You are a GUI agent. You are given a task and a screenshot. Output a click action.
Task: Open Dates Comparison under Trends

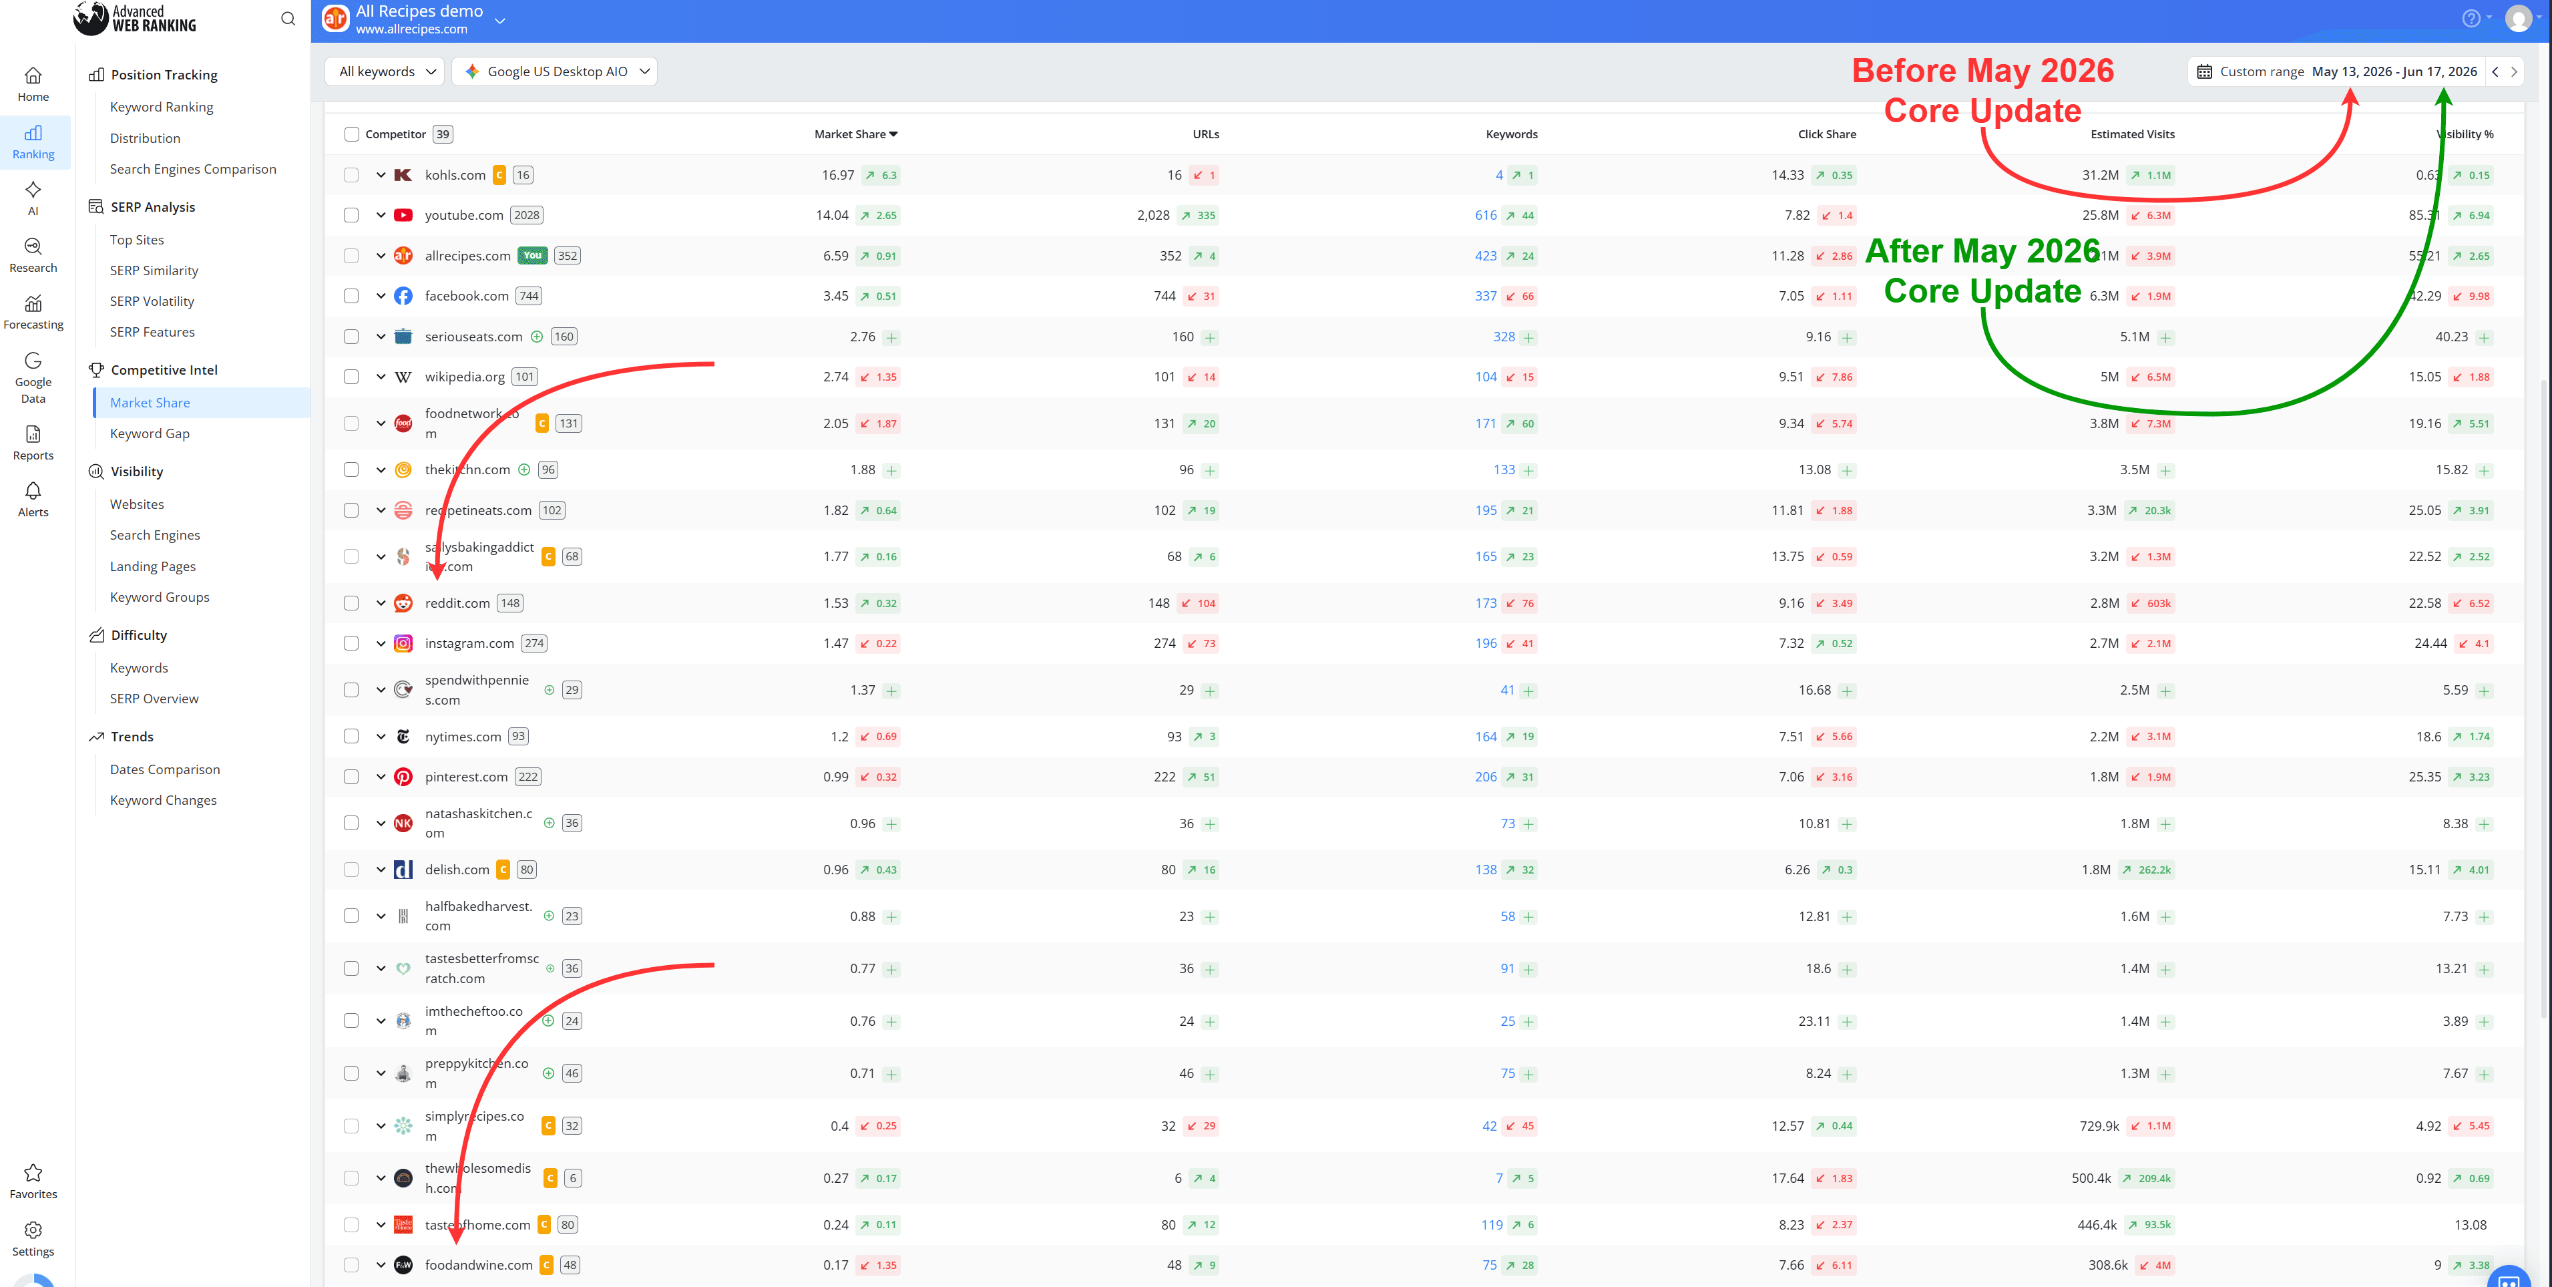point(164,770)
